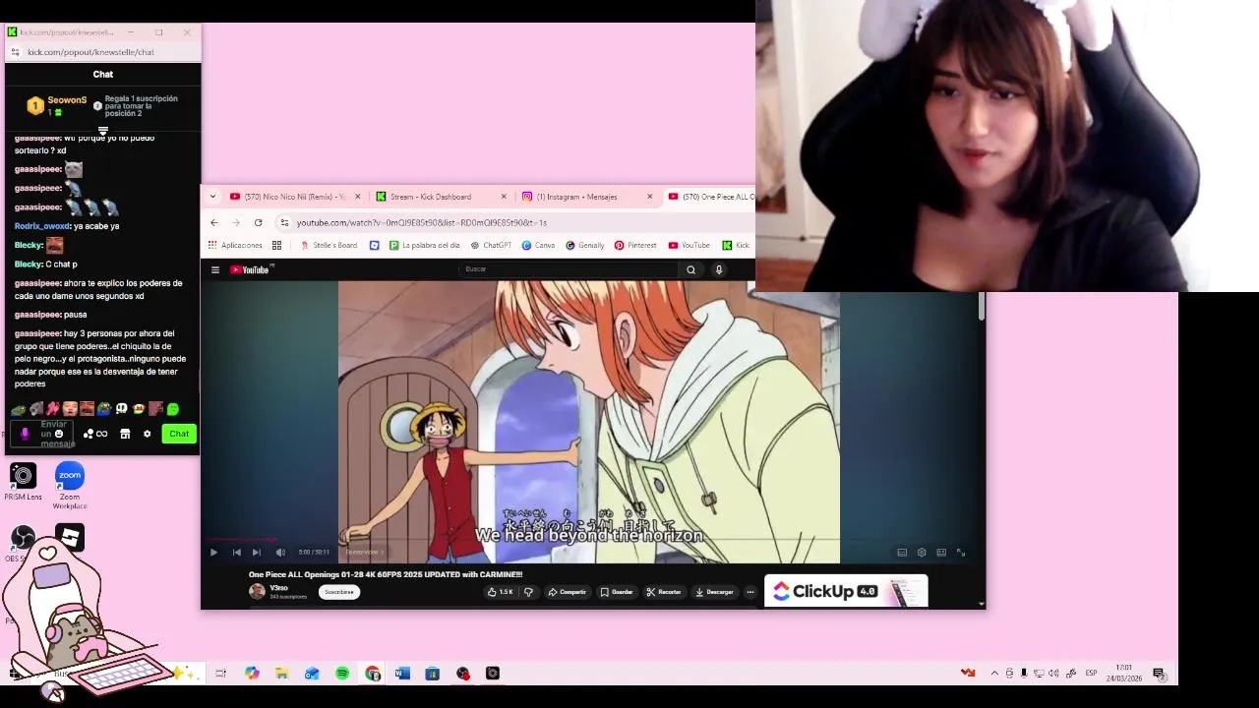1259x708 pixels.
Task: Go forward in the browser
Action: (236, 223)
